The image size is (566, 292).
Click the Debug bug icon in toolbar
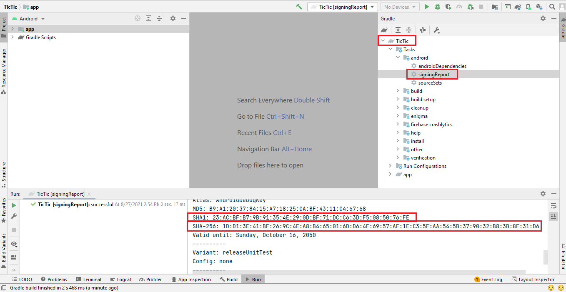tap(438, 7)
